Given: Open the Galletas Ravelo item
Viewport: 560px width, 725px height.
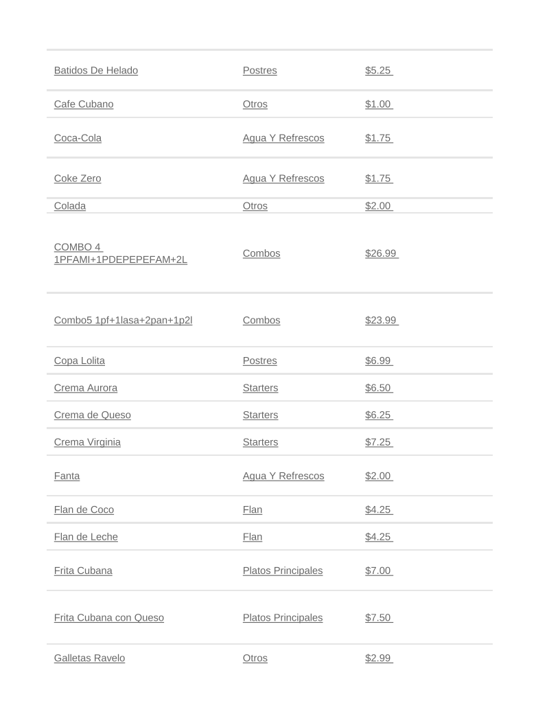Looking at the screenshot, I should [x=89, y=658].
